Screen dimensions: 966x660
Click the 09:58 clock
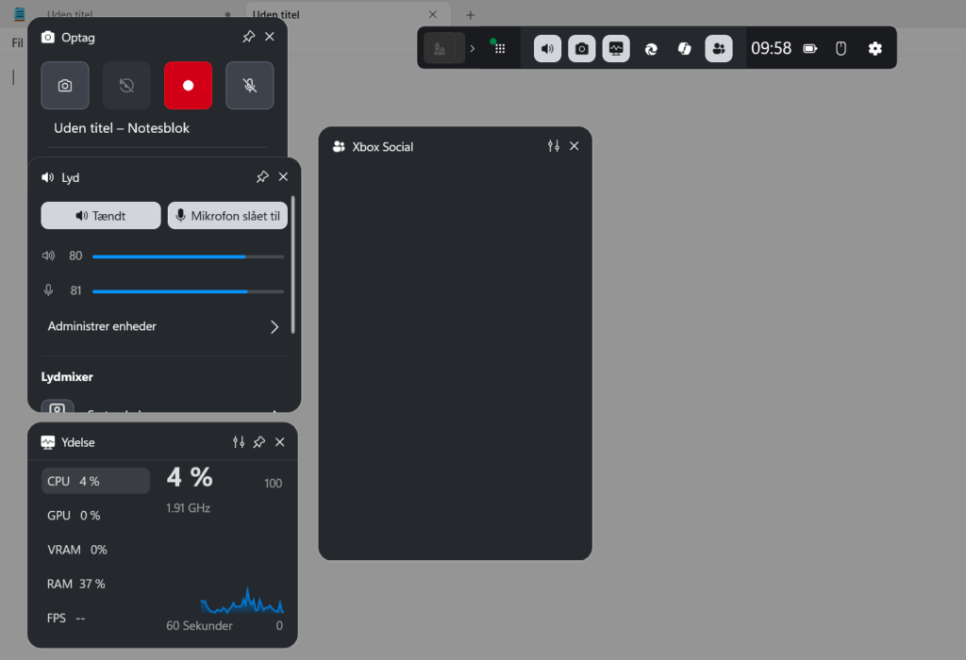point(771,49)
